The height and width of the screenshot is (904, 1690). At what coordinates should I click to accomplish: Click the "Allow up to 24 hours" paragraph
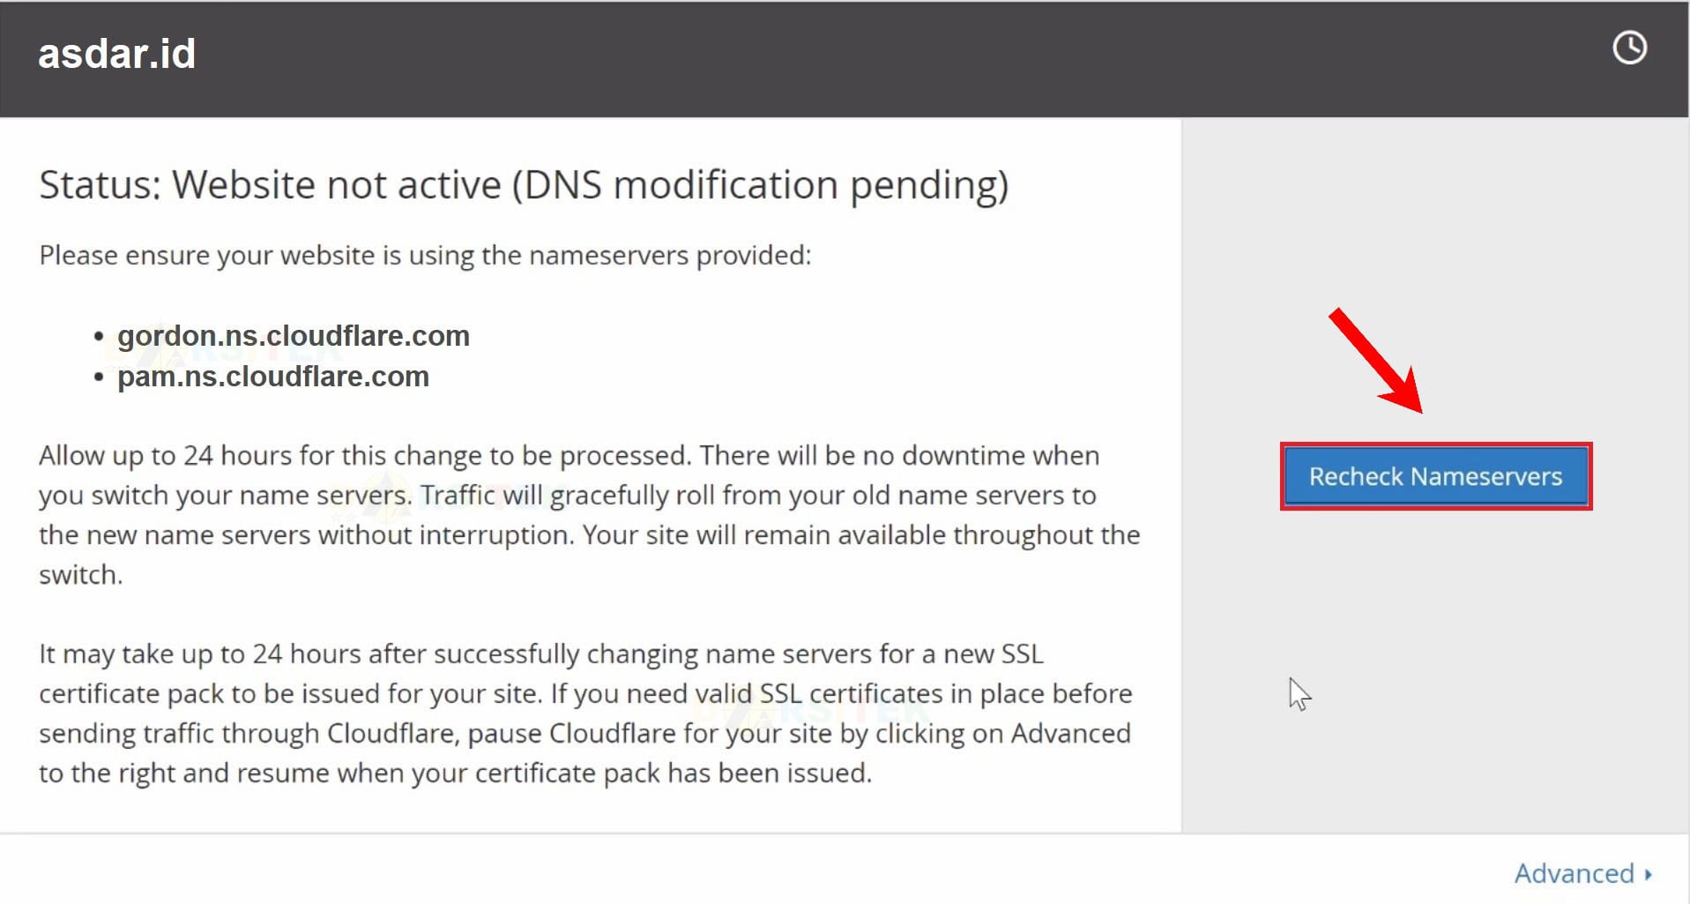point(589,514)
